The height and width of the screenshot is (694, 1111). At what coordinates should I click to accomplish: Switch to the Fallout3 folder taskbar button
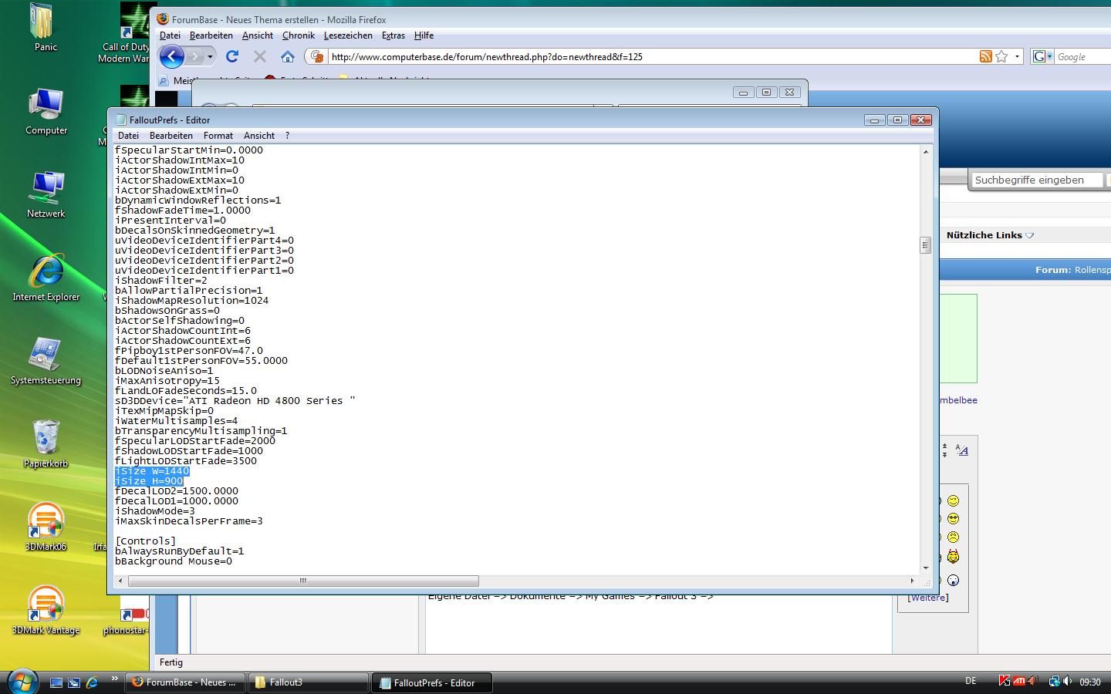pos(309,682)
